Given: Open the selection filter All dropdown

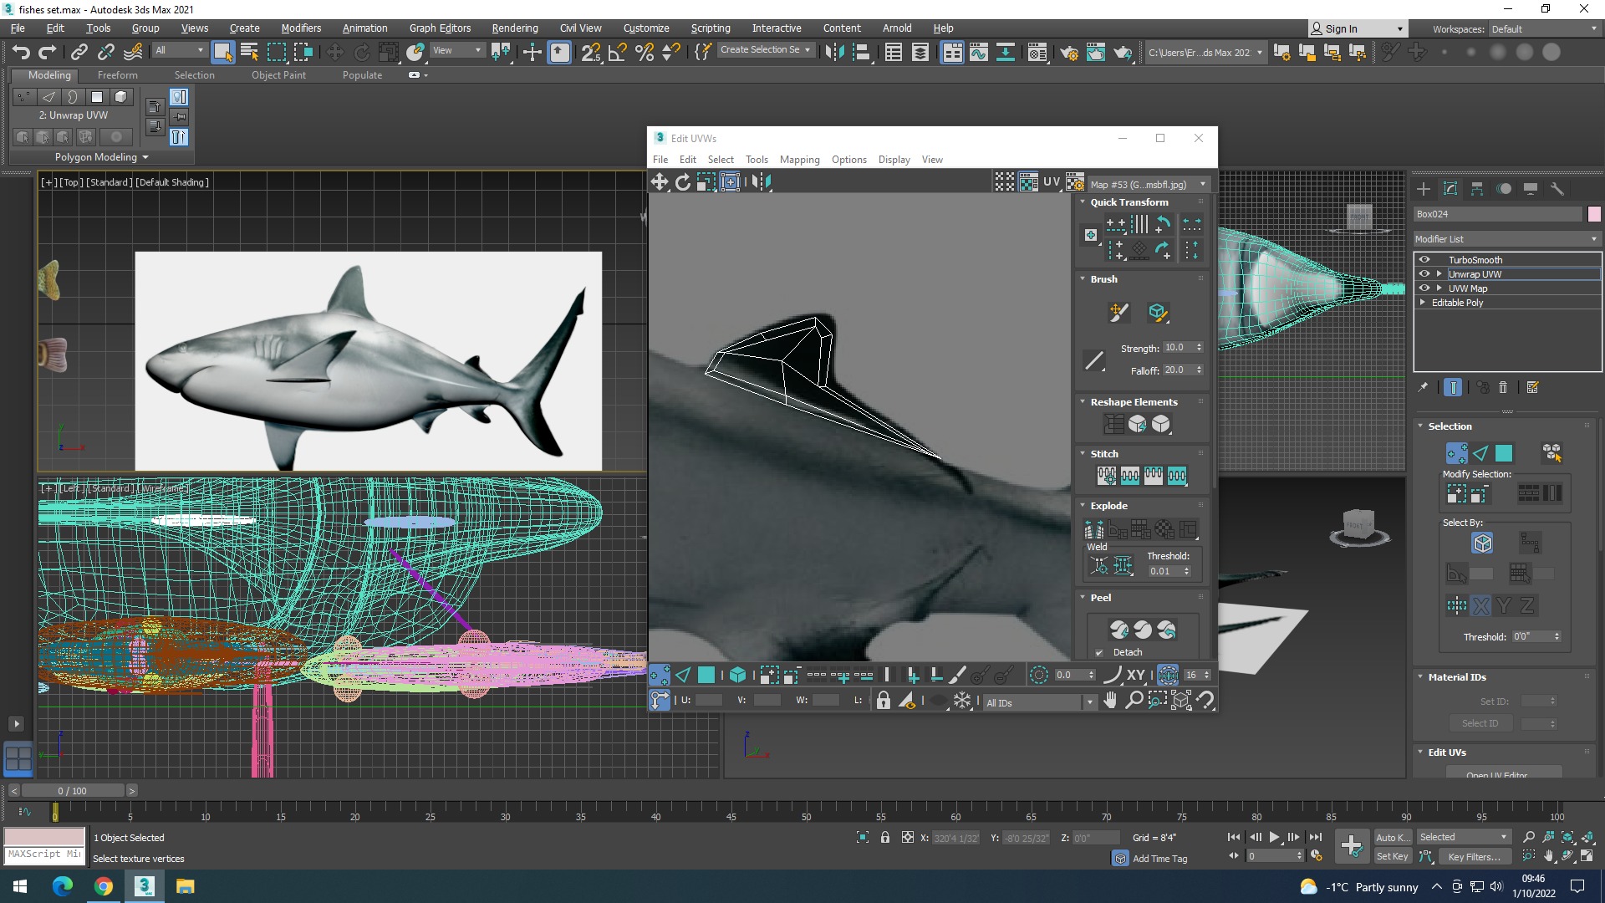Looking at the screenshot, I should pyautogui.click(x=179, y=50).
